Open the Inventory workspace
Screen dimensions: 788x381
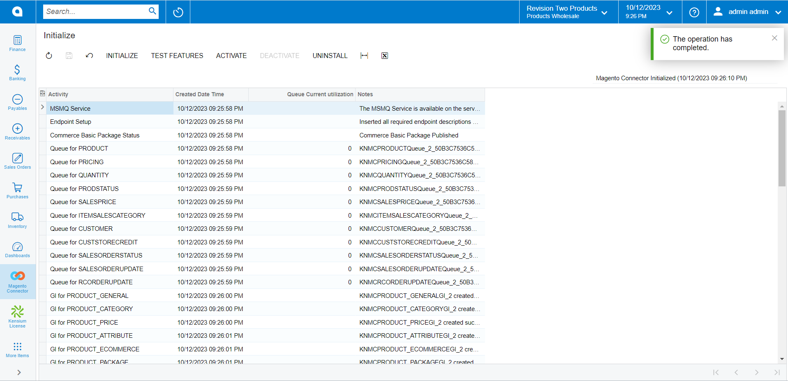point(17,219)
